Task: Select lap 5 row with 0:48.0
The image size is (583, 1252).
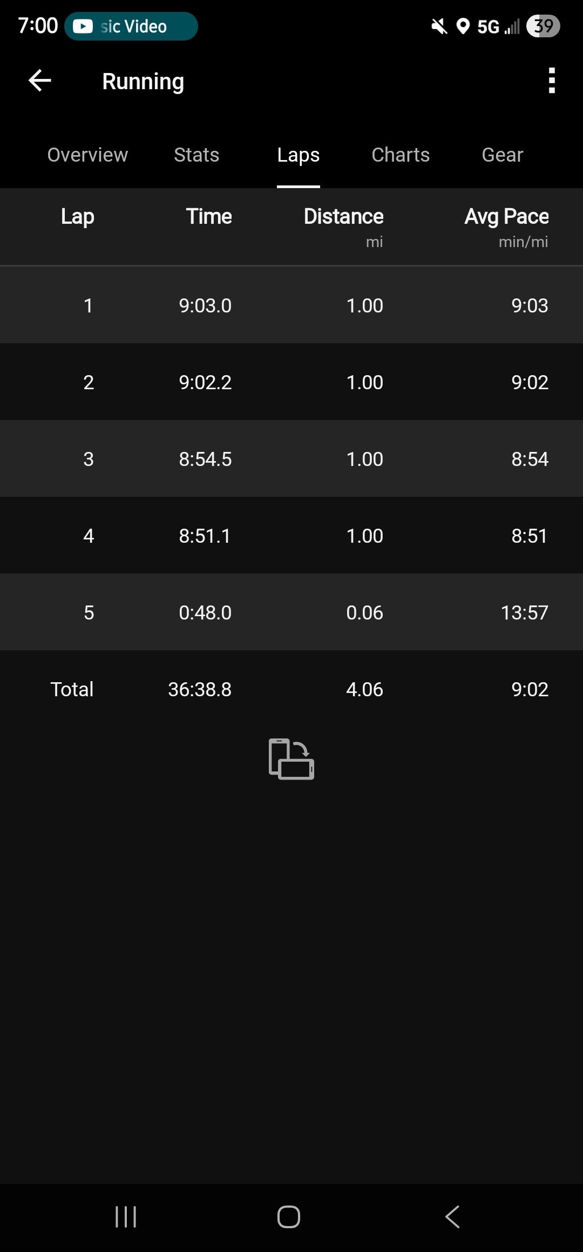Action: [291, 612]
